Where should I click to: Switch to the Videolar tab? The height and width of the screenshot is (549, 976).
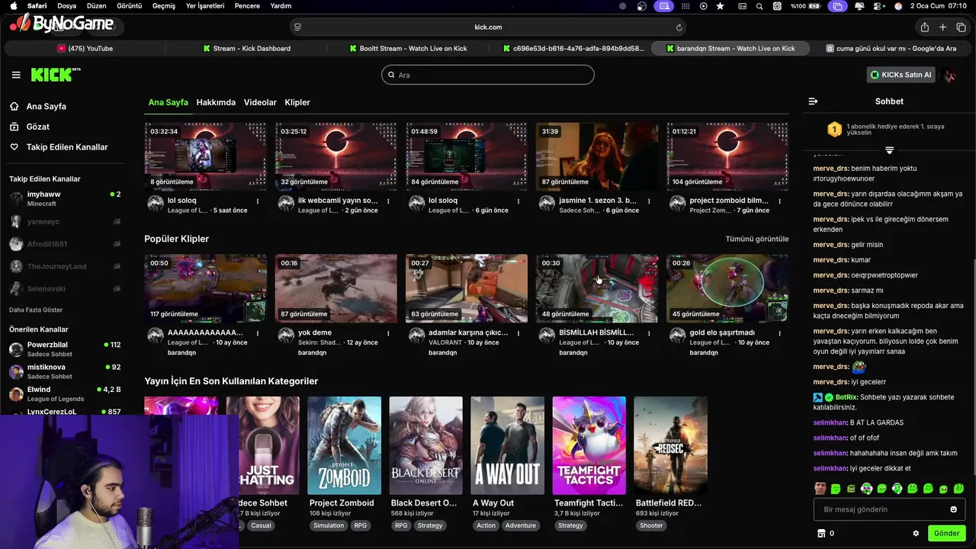[260, 102]
